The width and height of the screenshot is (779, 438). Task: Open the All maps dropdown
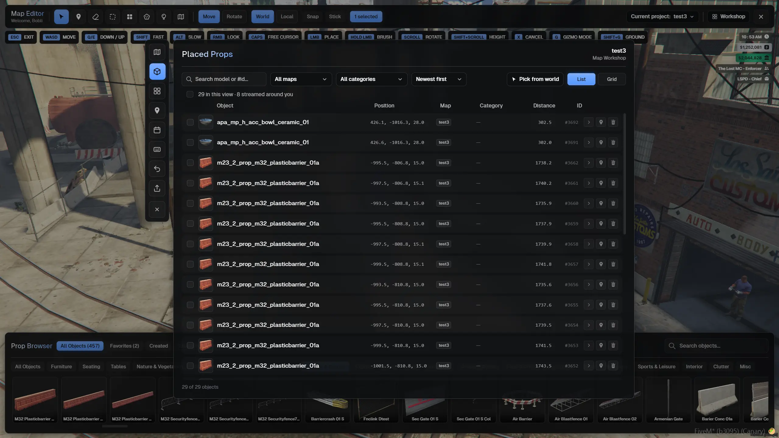click(301, 79)
